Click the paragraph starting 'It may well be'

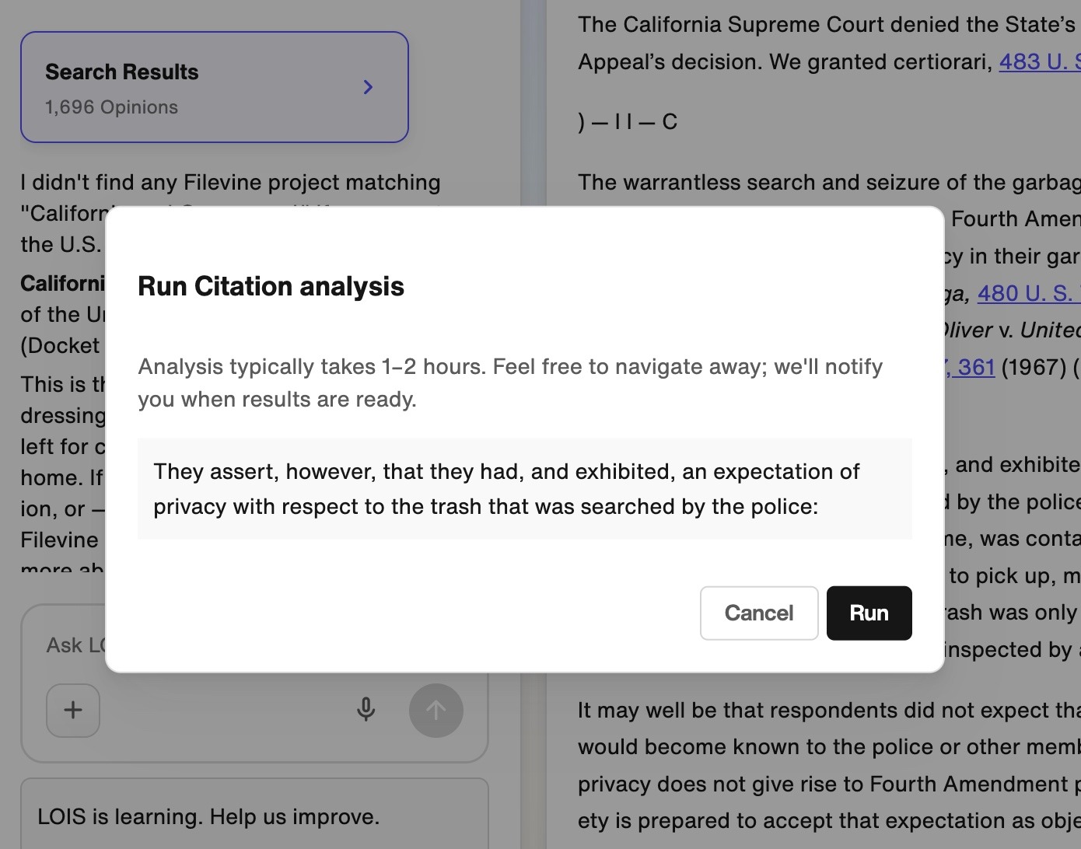pos(829,766)
